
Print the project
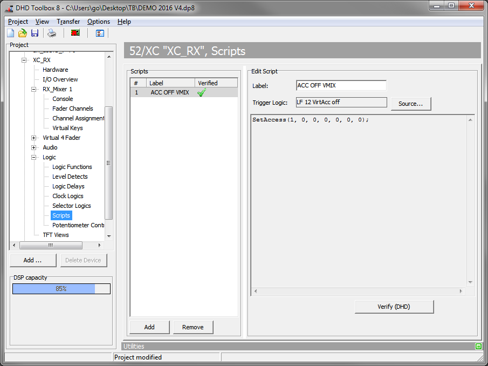[x=51, y=33]
